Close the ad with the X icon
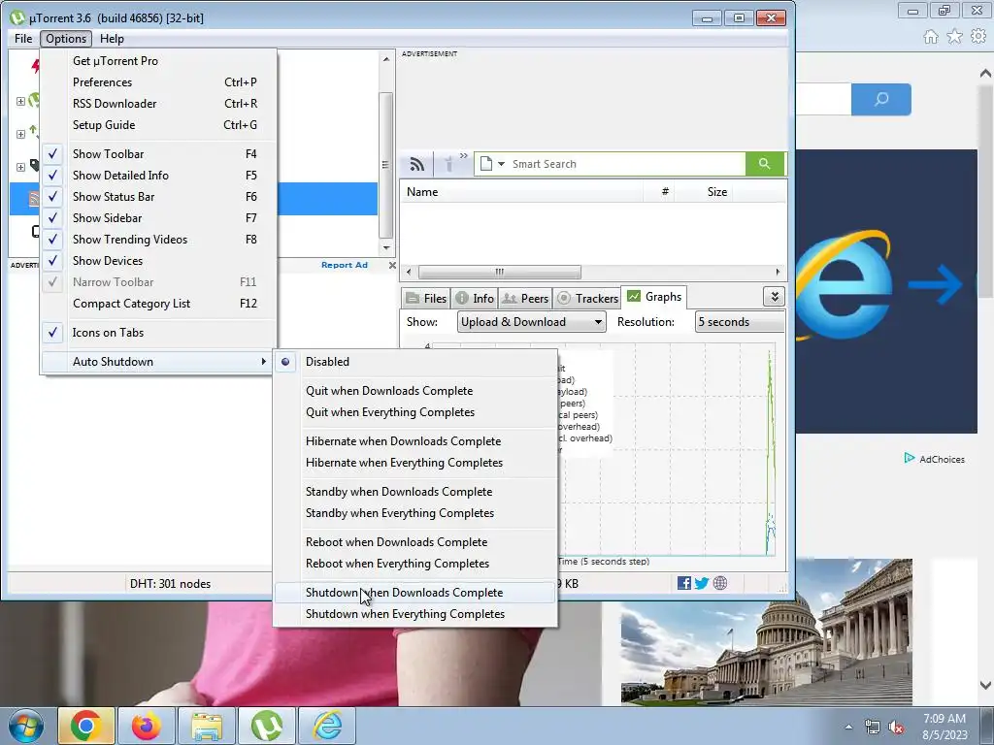994x745 pixels. click(392, 266)
